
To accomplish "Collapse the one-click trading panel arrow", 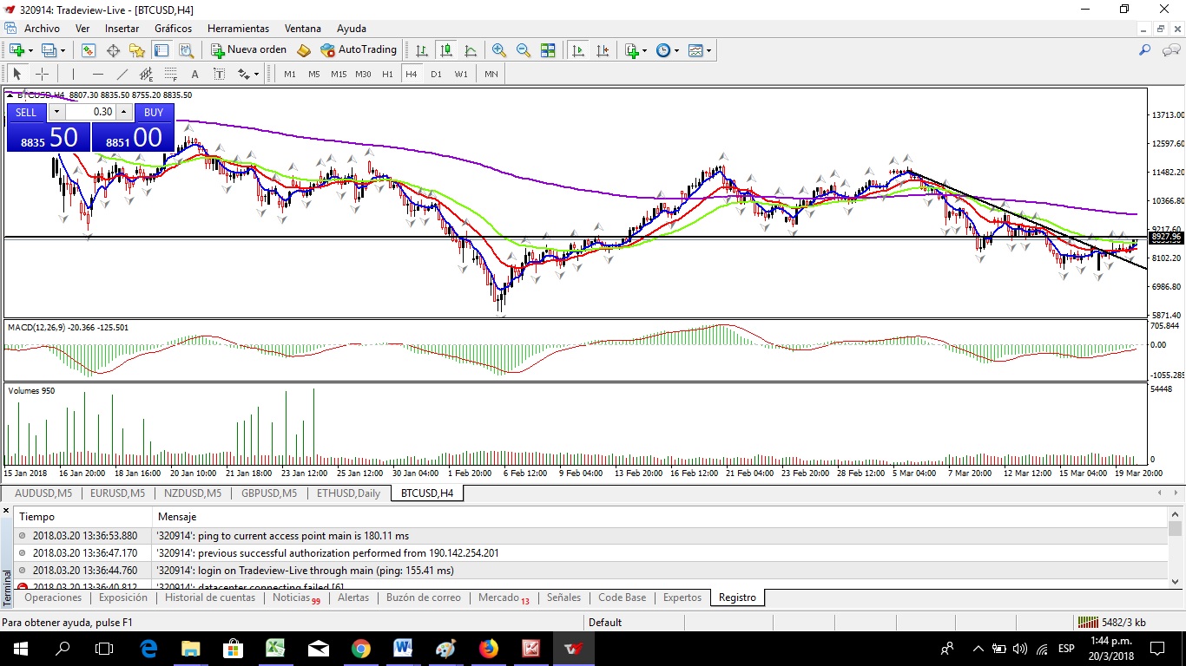I will click(10, 95).
